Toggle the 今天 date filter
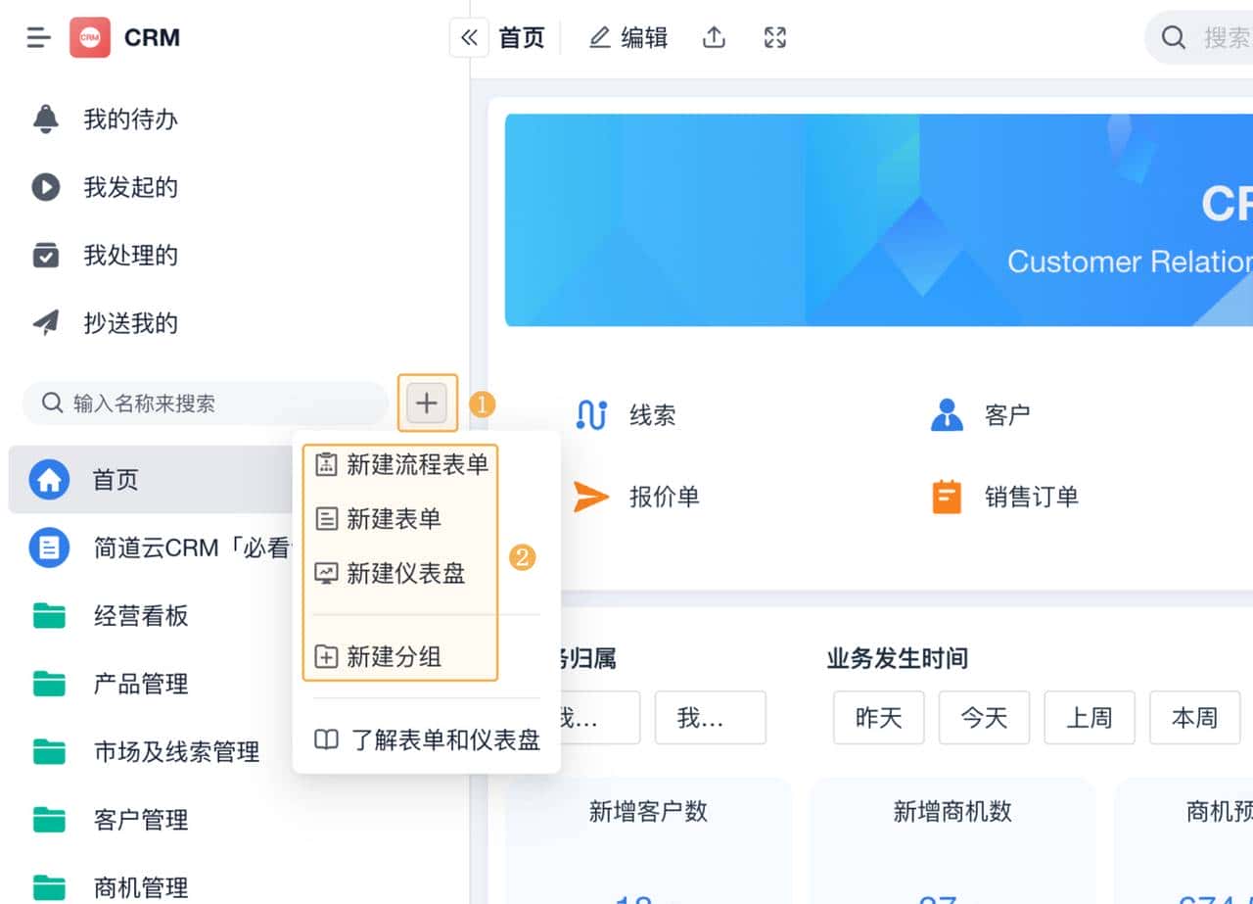Image resolution: width=1253 pixels, height=904 pixels. click(984, 717)
